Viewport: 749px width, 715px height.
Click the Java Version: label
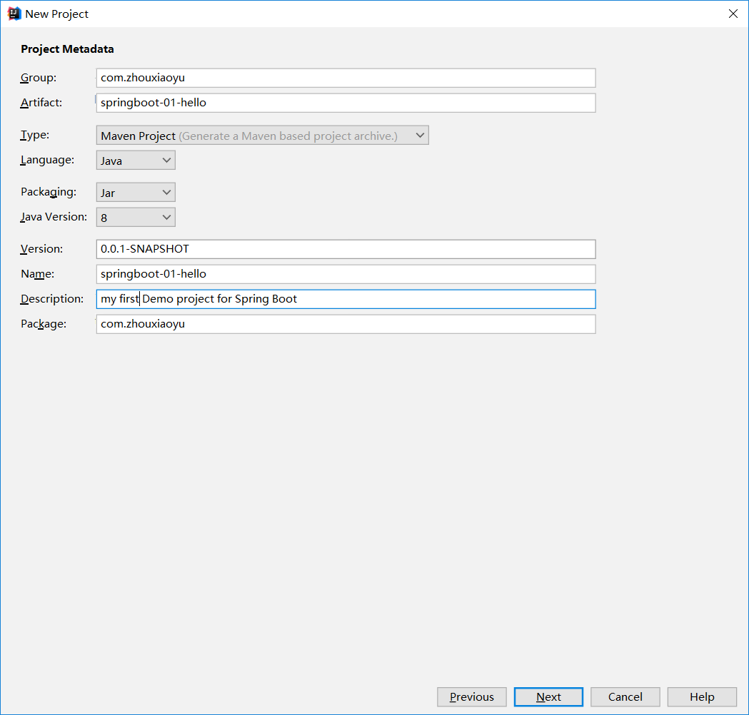(x=54, y=217)
